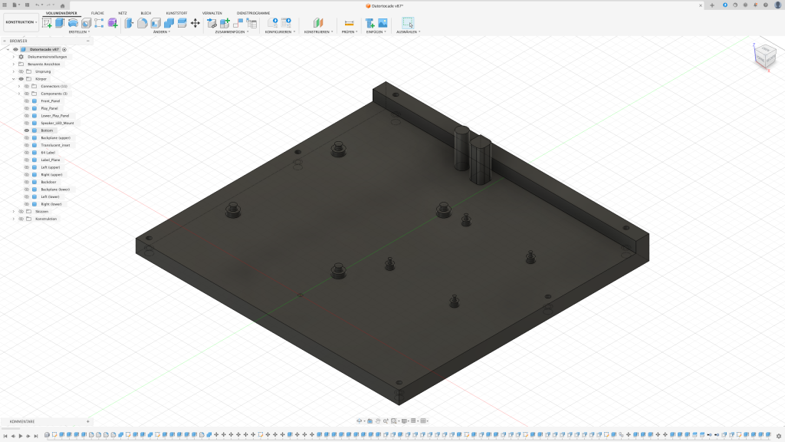Expand the Kommentare panel with plus button
Screen dimensions: 785x442
88,421
